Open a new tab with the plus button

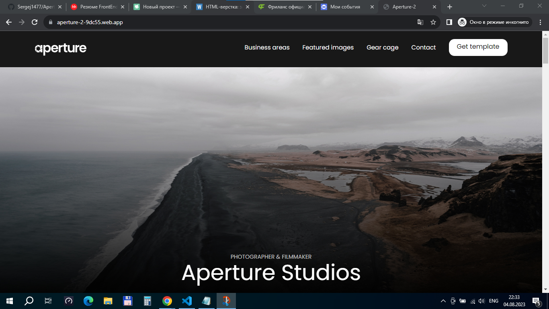coord(450,7)
